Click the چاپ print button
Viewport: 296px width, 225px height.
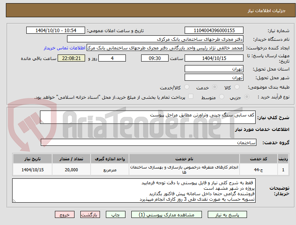point(116,215)
